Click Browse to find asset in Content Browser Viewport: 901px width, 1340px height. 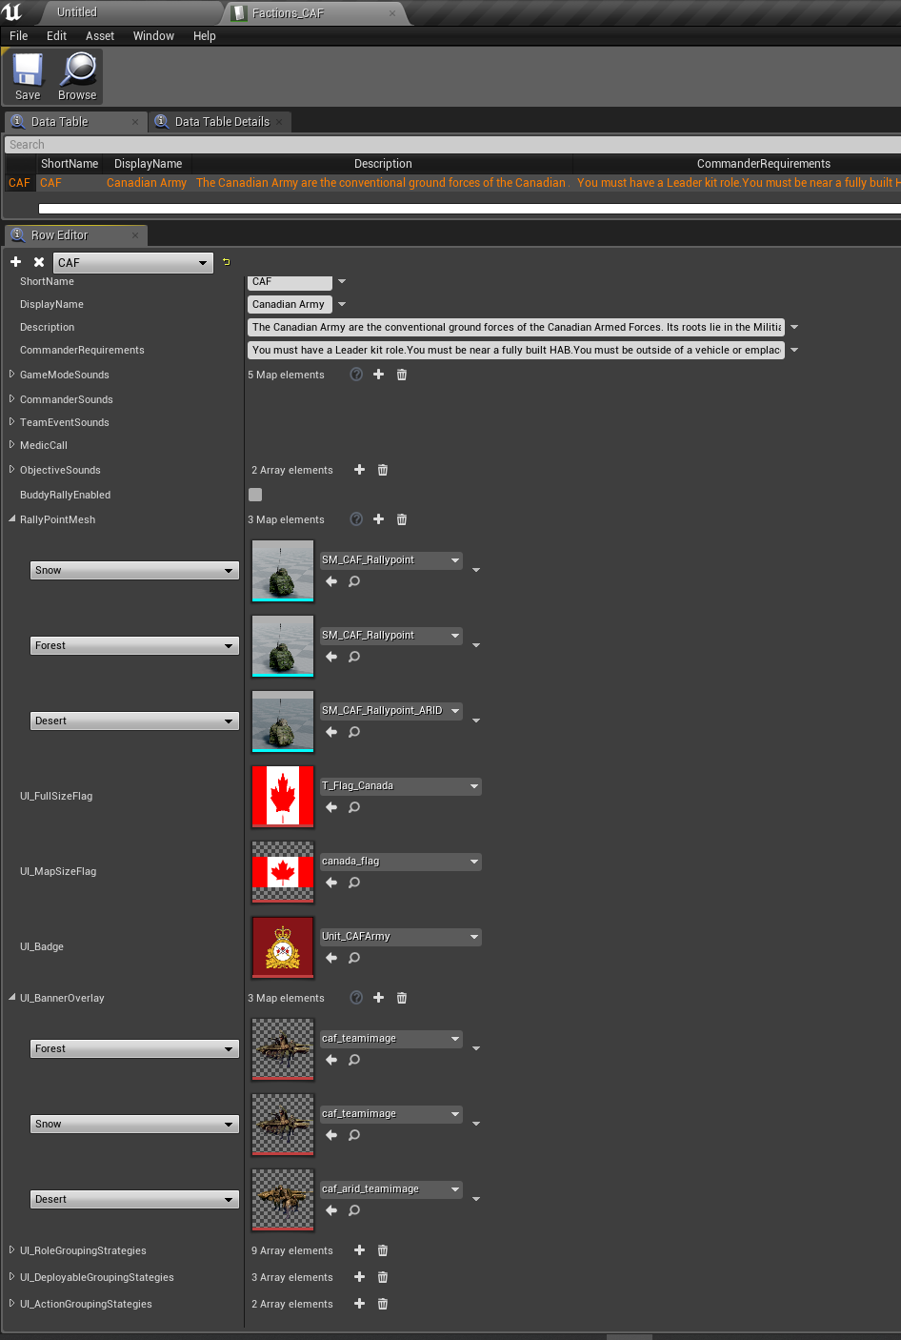(77, 76)
